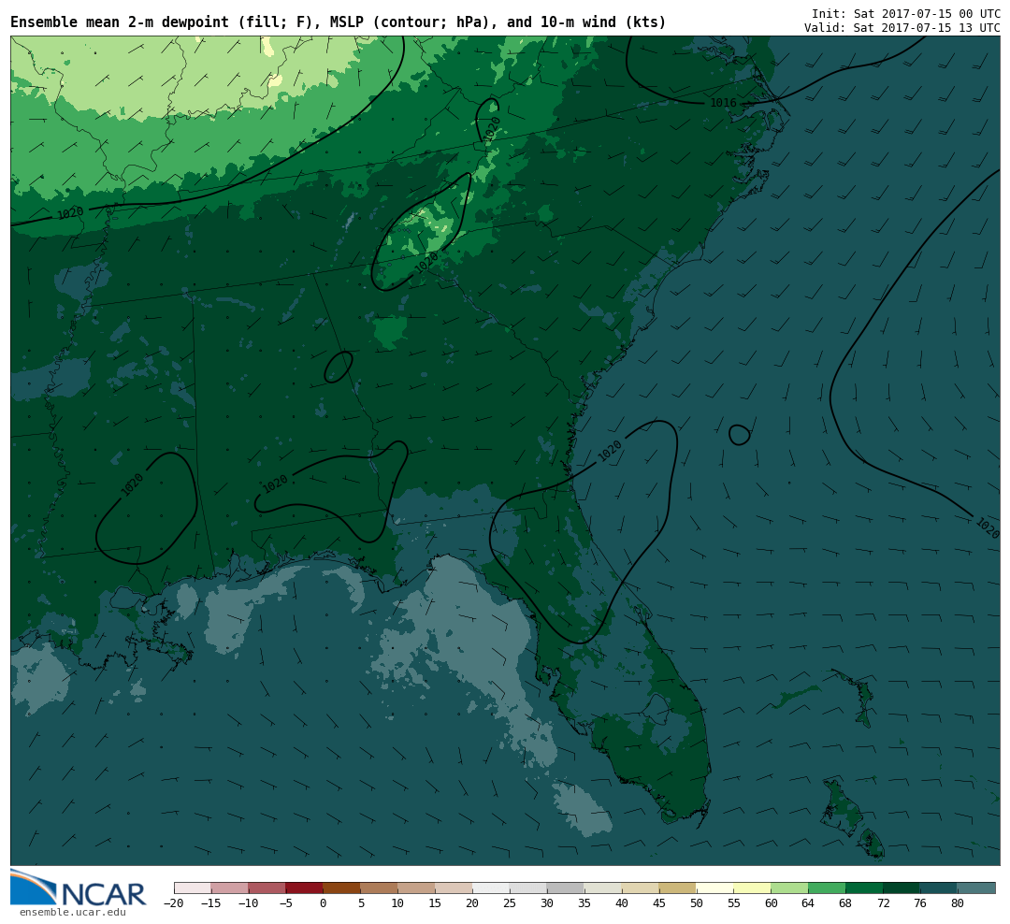Pick the 10 to 15 tan legend swatch

[x=417, y=888]
